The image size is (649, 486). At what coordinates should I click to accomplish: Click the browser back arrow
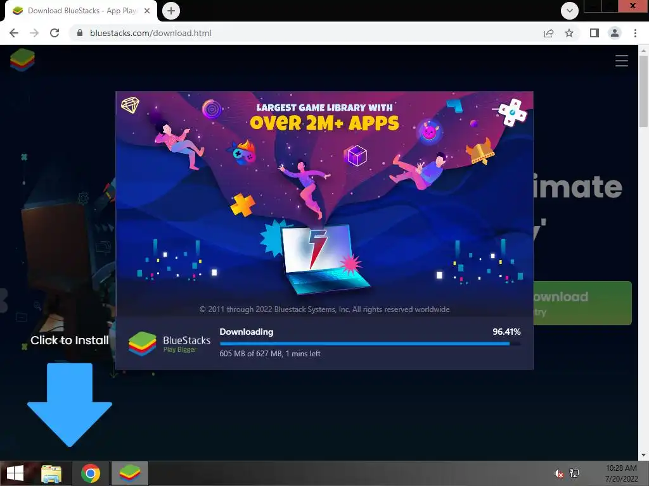click(14, 33)
